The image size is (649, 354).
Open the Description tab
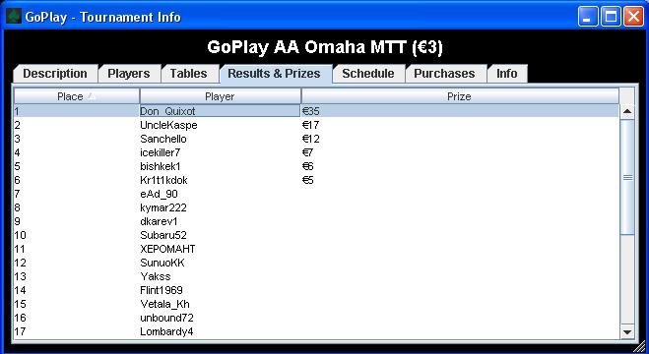(x=55, y=74)
